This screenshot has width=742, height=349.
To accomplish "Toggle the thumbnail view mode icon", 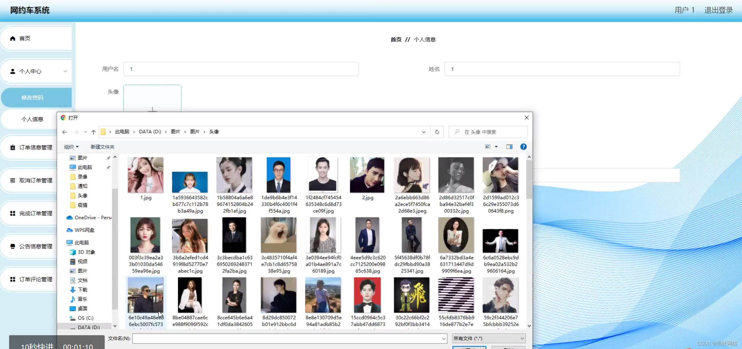I will coord(488,146).
